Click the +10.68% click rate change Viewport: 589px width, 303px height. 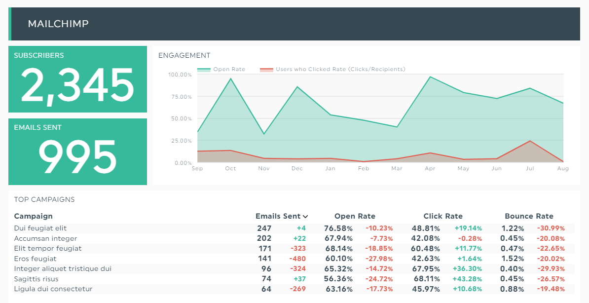pyautogui.click(x=468, y=289)
